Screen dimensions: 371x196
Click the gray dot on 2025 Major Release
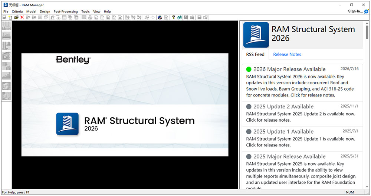(249, 156)
